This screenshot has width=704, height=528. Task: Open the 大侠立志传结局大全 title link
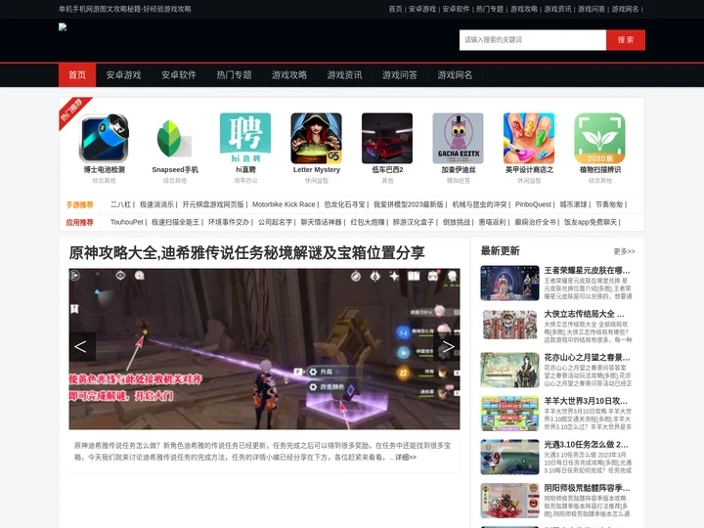(x=584, y=314)
